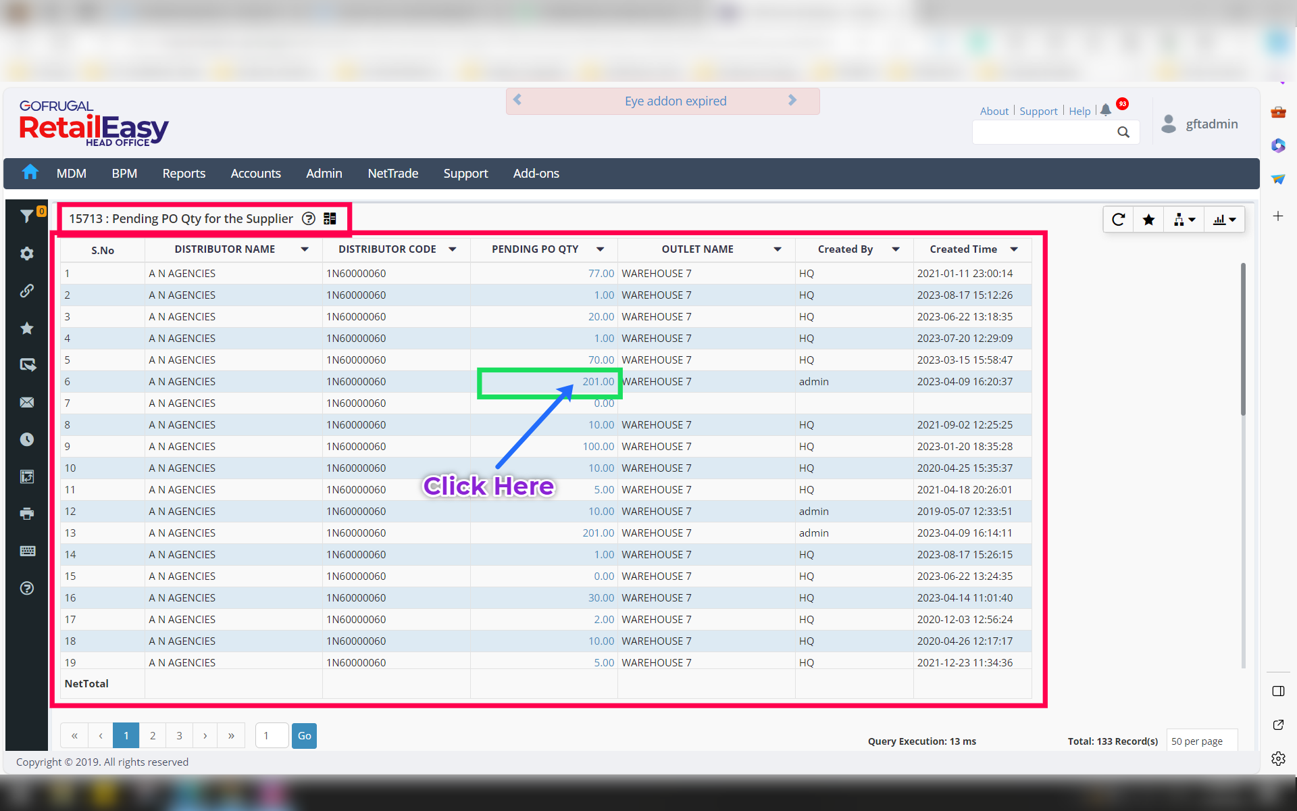This screenshot has height=811, width=1297.
Task: Open the 50 per page selector
Action: (1200, 741)
